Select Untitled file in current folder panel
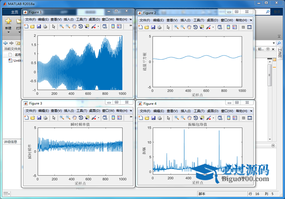This screenshot has width=285, height=199. [15, 60]
